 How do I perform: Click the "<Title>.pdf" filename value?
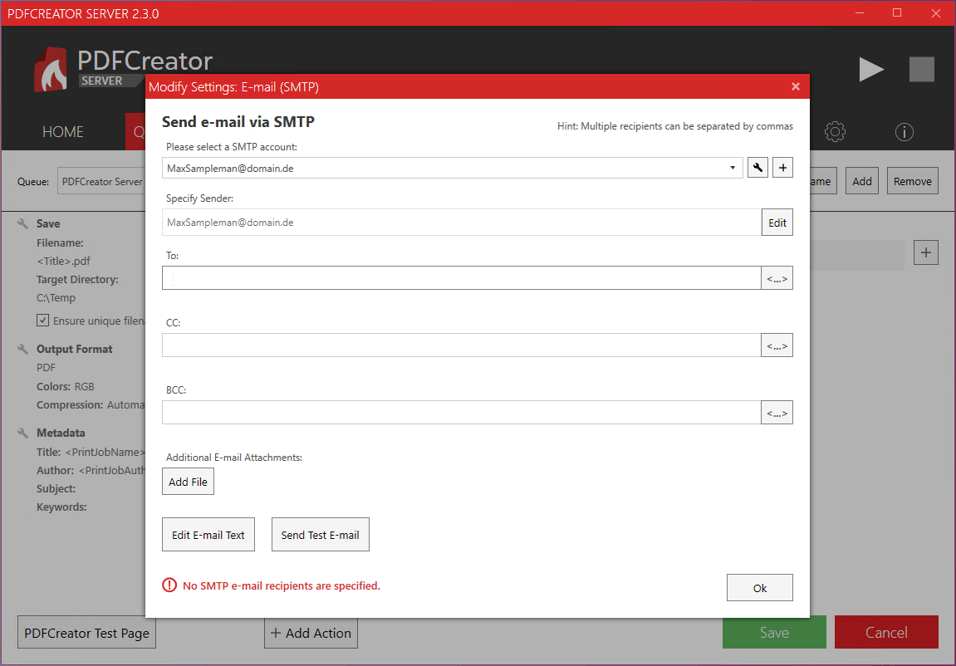click(63, 261)
